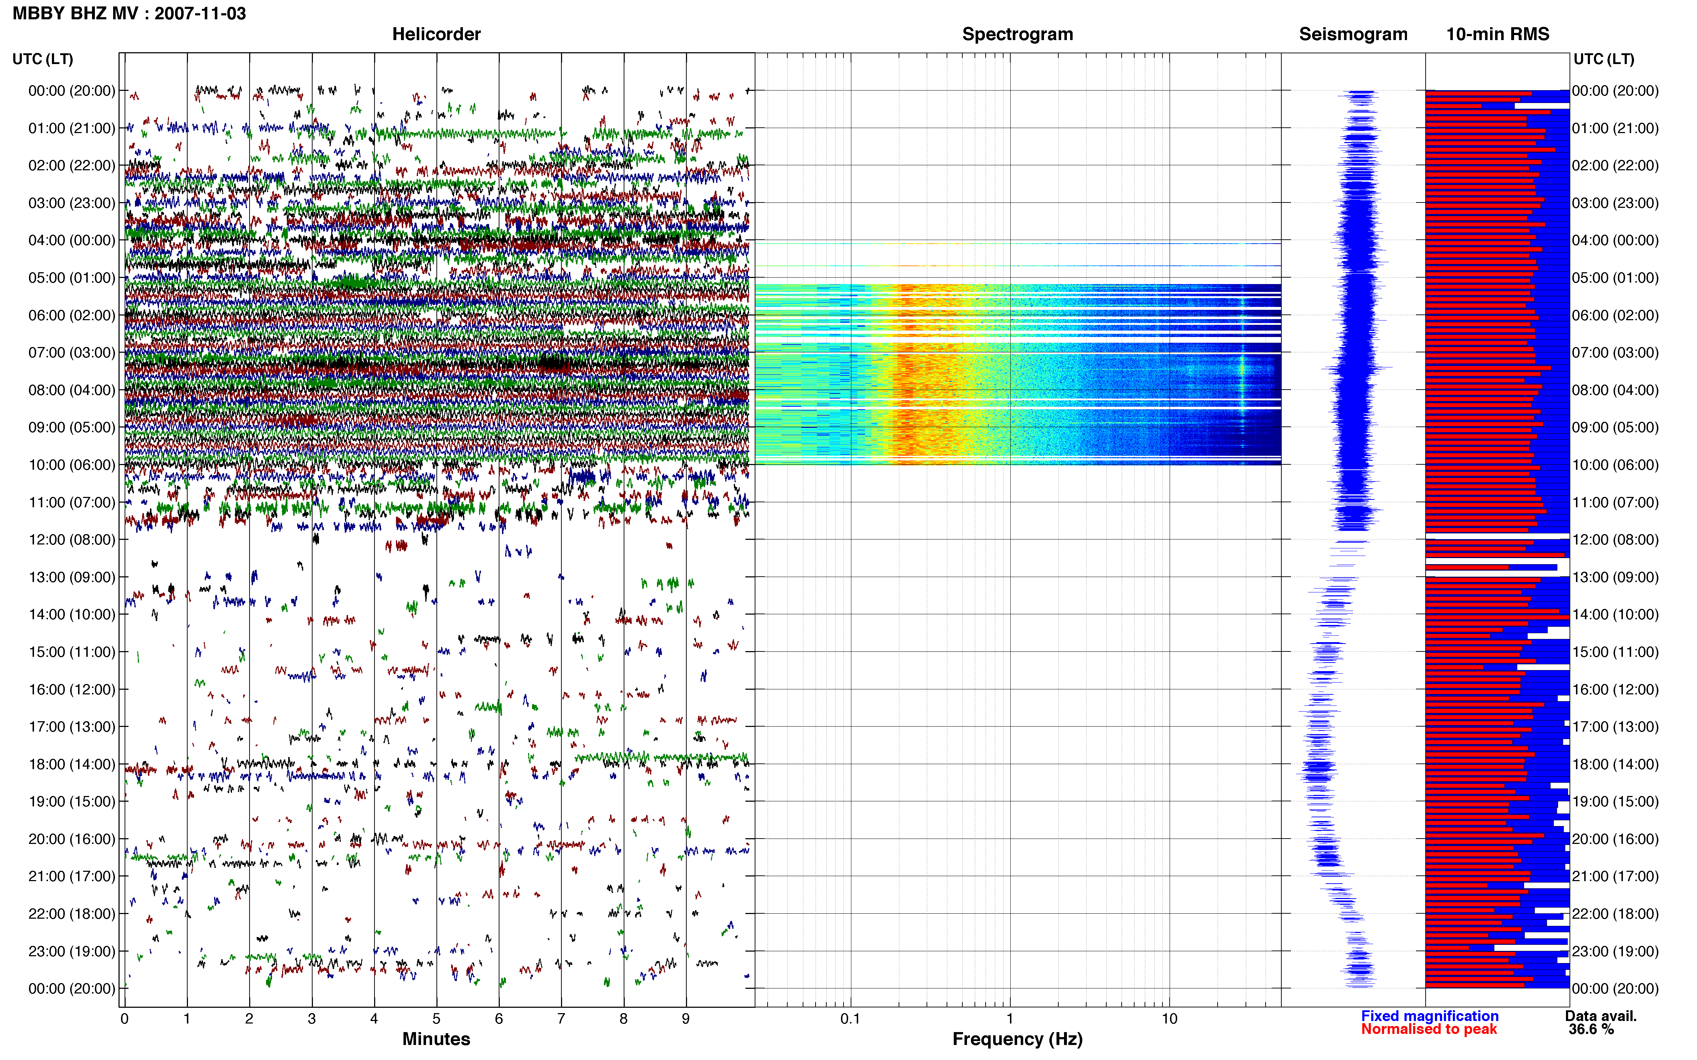The height and width of the screenshot is (1060, 1697).
Task: Click the 'Seismogram' panel heading
Action: pyautogui.click(x=1353, y=34)
